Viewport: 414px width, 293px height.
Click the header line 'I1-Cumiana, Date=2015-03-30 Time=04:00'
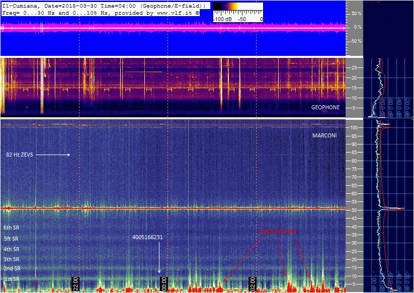[x=69, y=6]
